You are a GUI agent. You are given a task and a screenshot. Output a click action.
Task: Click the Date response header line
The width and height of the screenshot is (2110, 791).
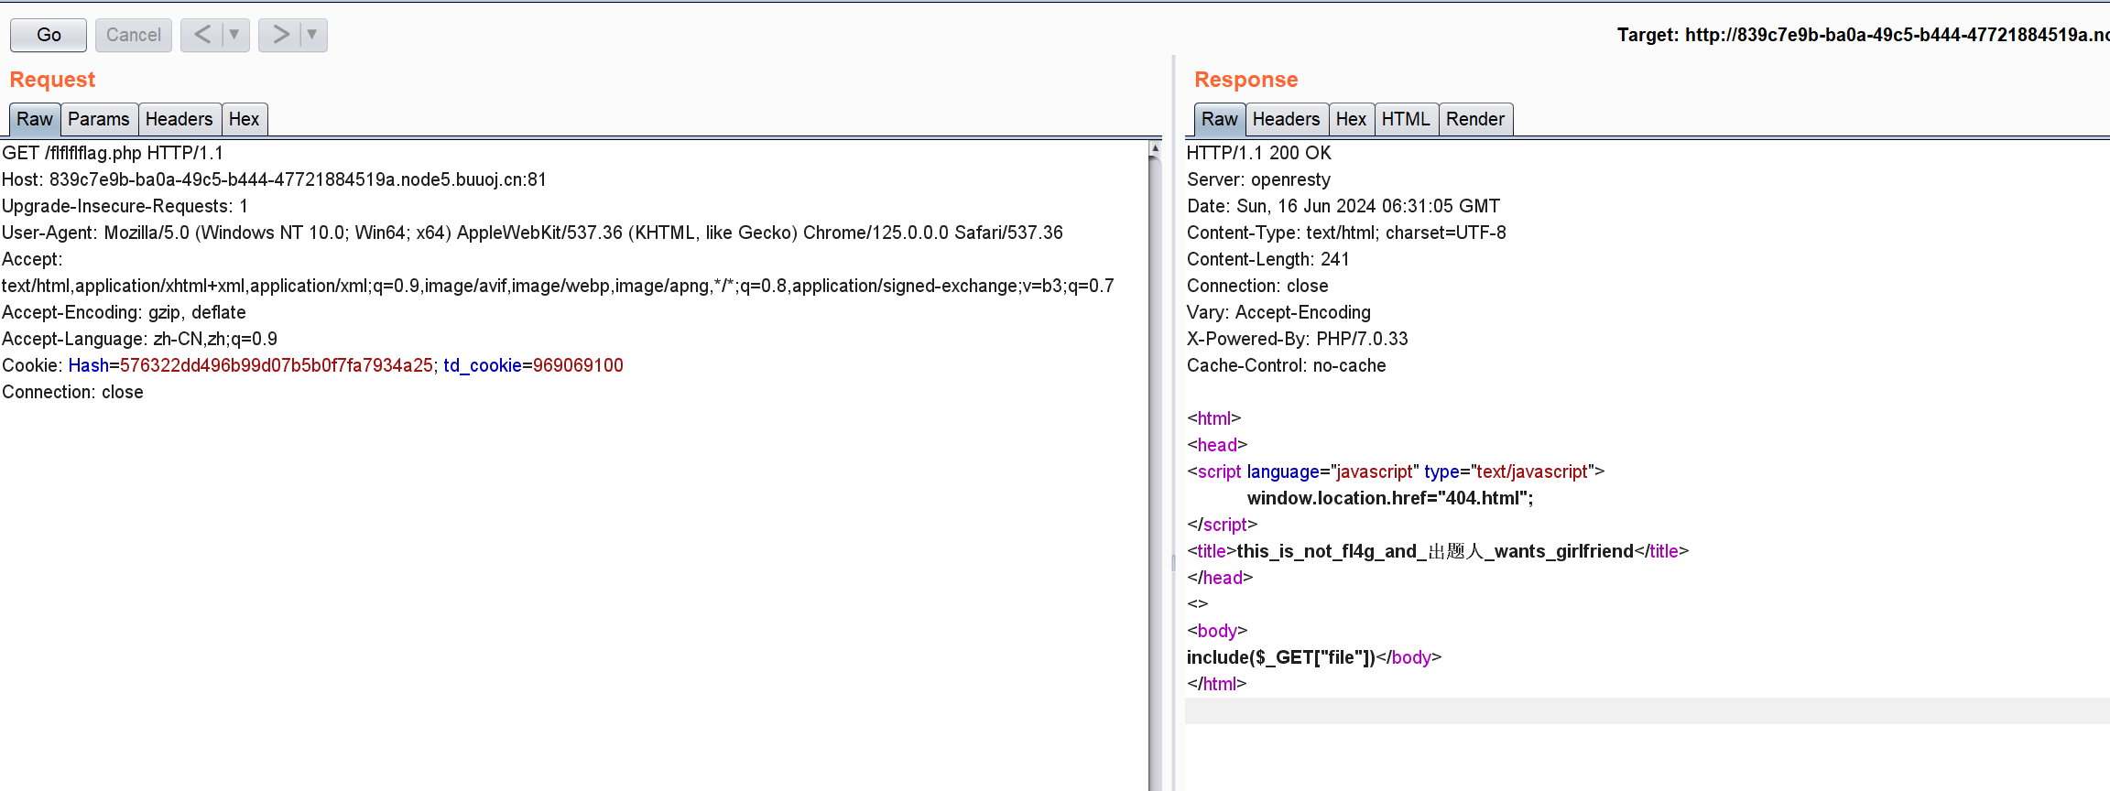coord(1343,206)
